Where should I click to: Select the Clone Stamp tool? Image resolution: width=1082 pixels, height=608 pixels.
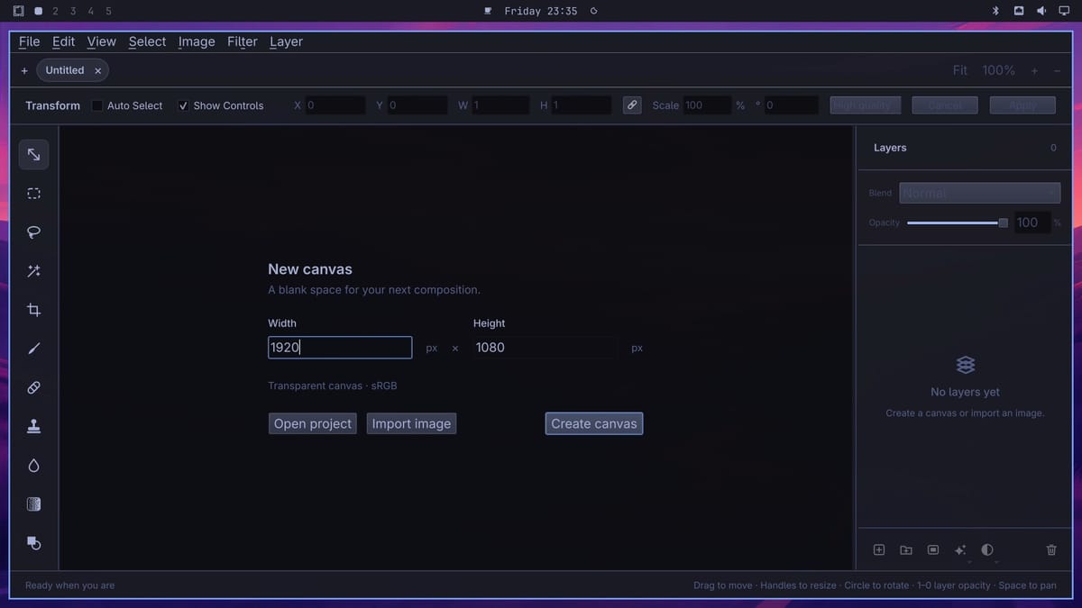tap(33, 426)
